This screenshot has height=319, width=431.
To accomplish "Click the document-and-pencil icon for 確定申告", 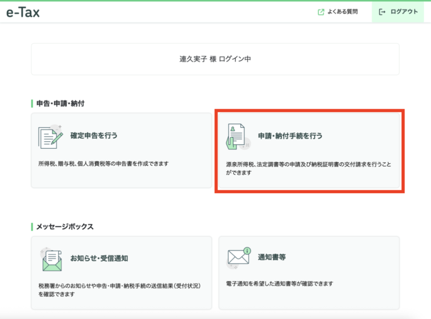I will [51, 137].
